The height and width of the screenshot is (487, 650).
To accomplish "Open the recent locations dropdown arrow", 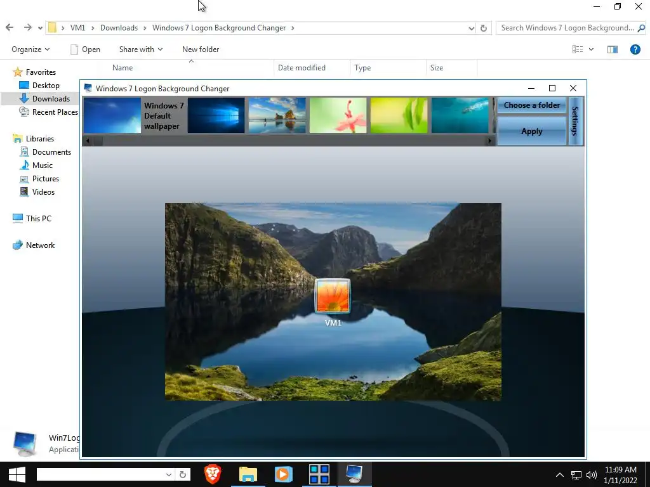I will click(40, 28).
